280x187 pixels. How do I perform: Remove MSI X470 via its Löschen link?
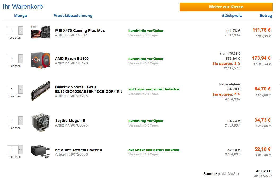tap(15, 38)
